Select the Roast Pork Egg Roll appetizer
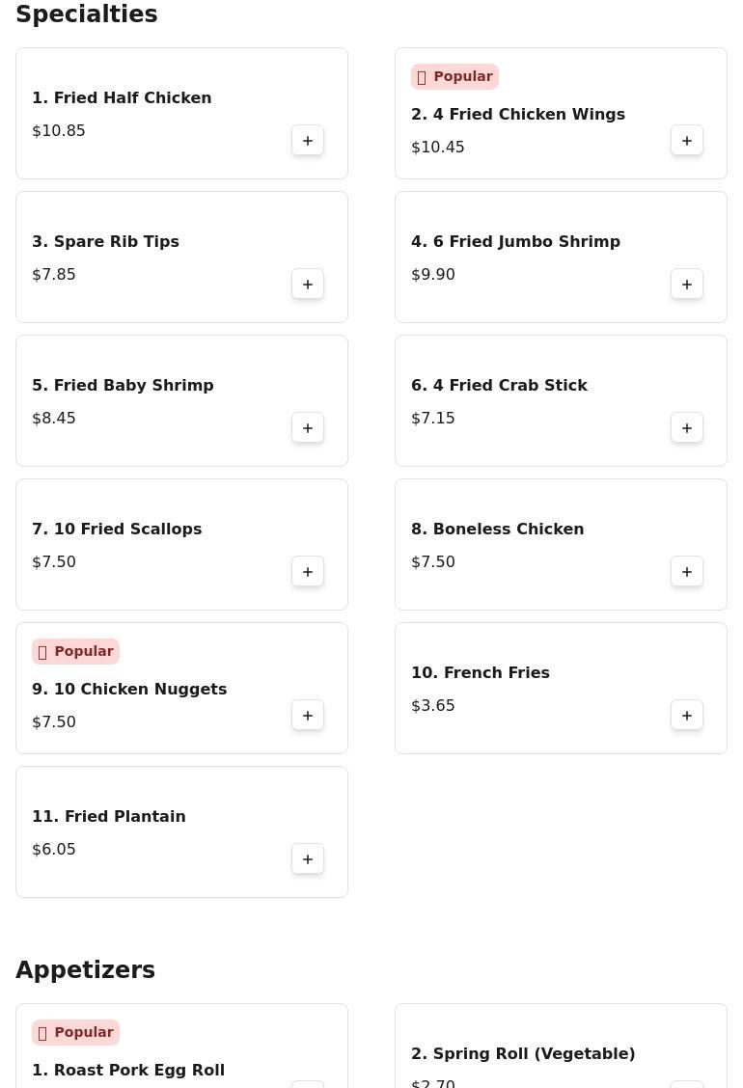Image resolution: width=743 pixels, height=1088 pixels. click(x=128, y=1070)
